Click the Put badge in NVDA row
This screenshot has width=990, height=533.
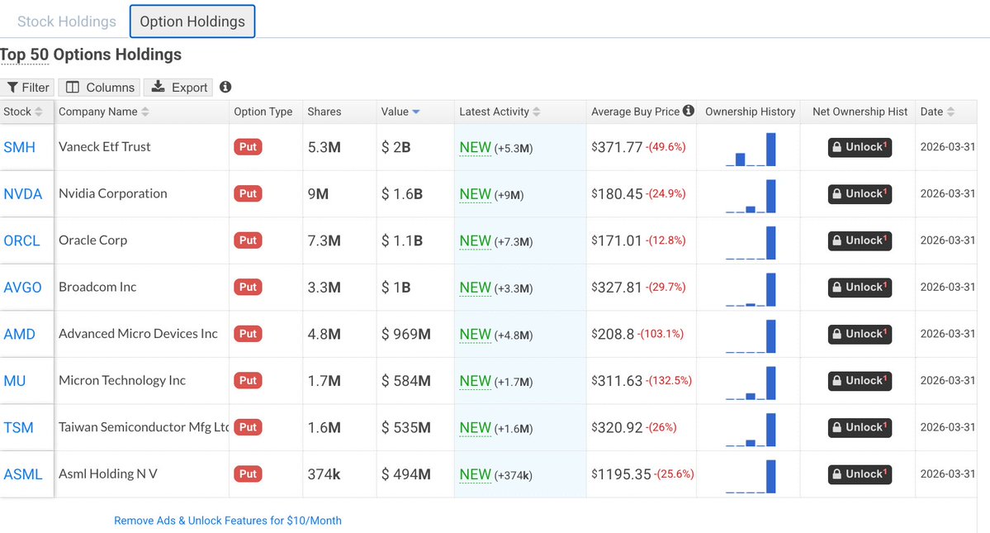tap(249, 194)
